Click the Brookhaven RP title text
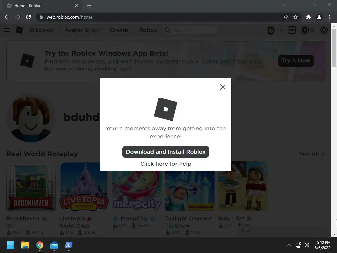The image size is (337, 253). [27, 222]
